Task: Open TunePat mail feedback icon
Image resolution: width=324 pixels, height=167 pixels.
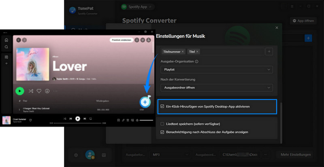Action: click(x=104, y=155)
